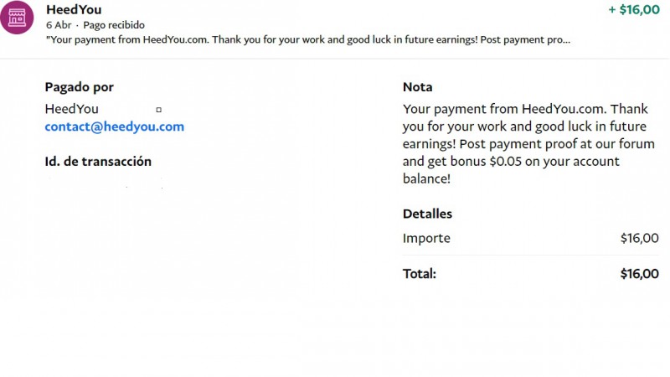Click the "6 Abr" transaction date

[x=59, y=25]
